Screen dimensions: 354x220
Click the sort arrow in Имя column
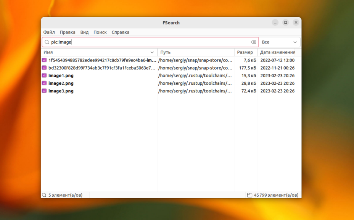152,52
